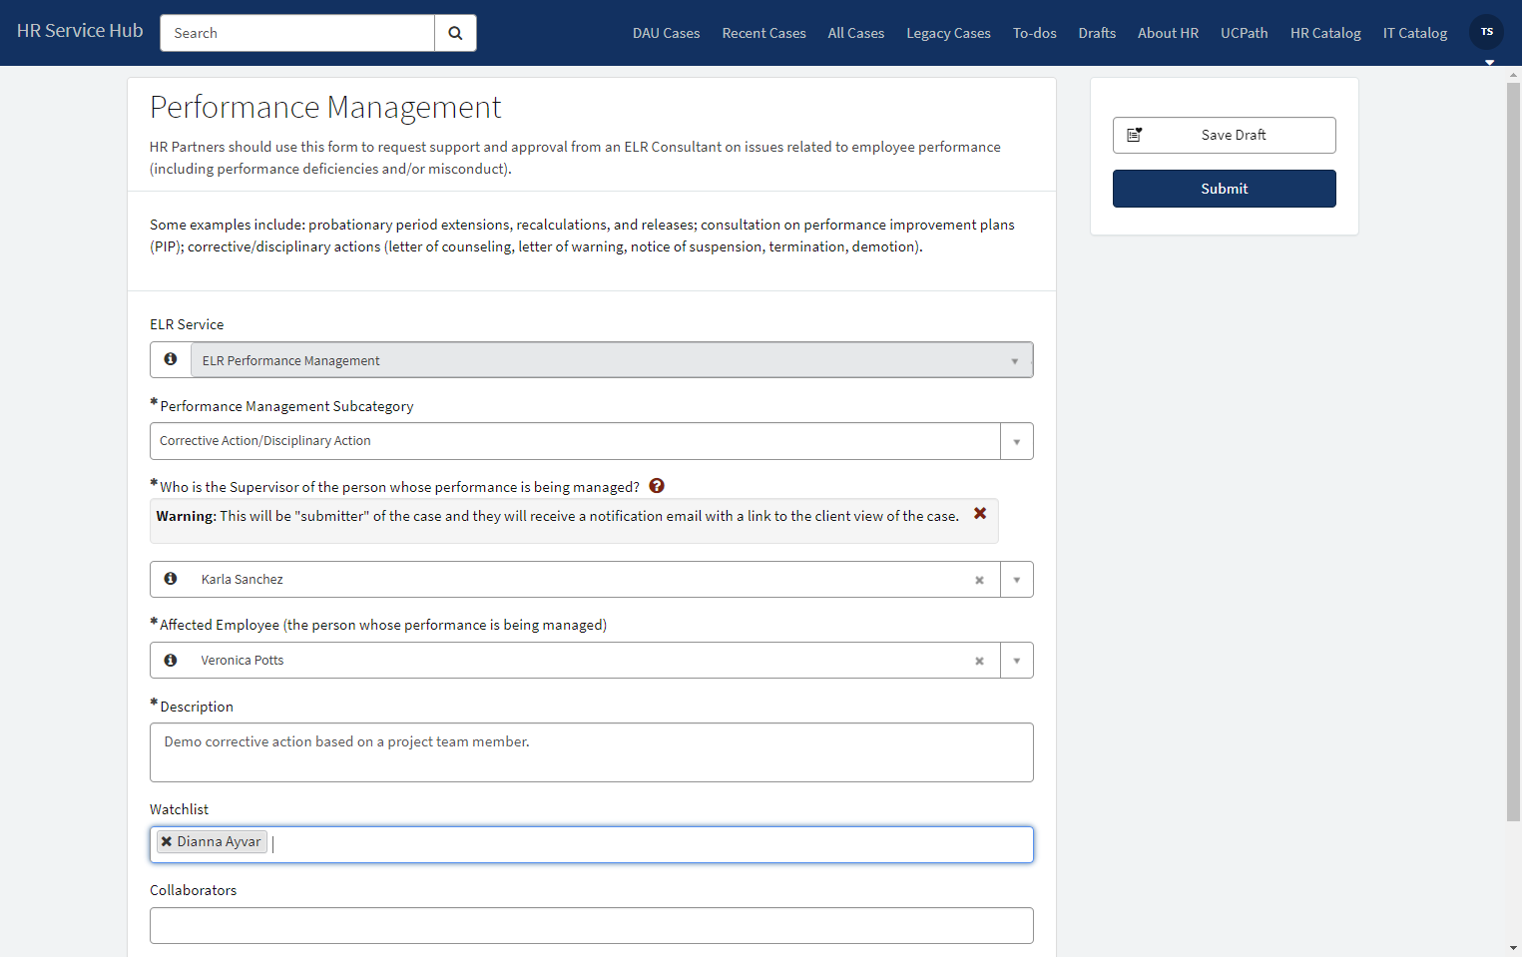Open the TS user avatar menu
The height and width of the screenshot is (957, 1522).
coord(1486,32)
